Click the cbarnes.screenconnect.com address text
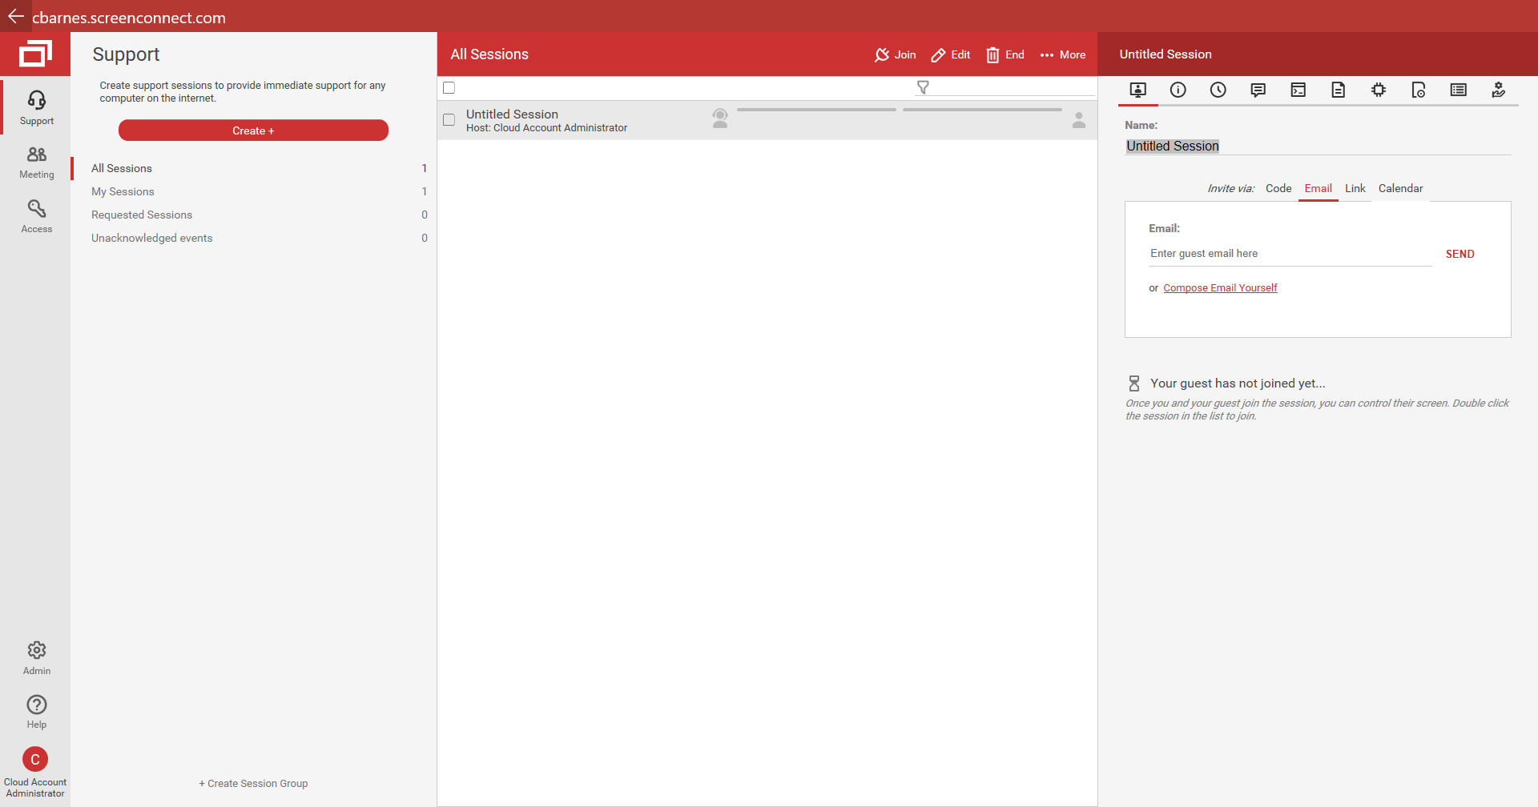The width and height of the screenshot is (1538, 807). [x=129, y=18]
